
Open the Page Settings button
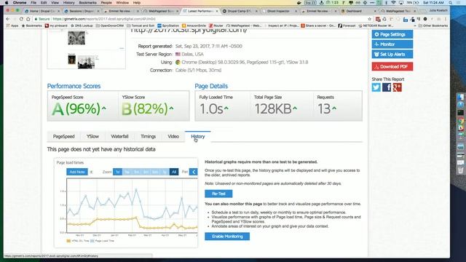[x=392, y=34]
